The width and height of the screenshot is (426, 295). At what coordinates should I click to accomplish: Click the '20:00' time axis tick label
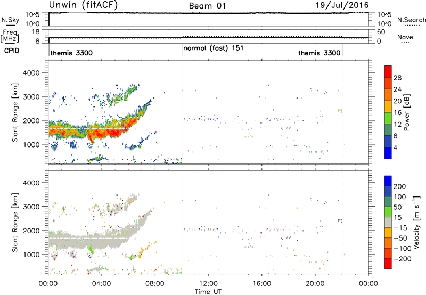coord(315,284)
